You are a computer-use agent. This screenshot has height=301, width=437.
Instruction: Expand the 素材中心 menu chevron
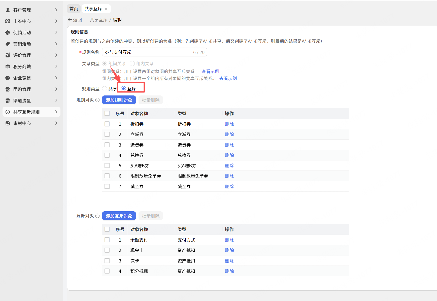[x=56, y=123]
